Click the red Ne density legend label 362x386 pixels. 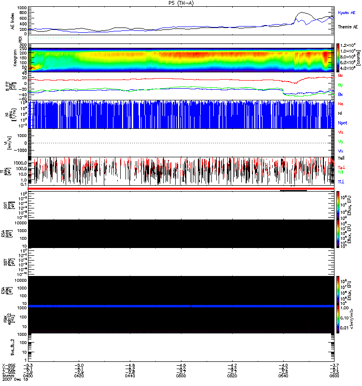pyautogui.click(x=341, y=104)
